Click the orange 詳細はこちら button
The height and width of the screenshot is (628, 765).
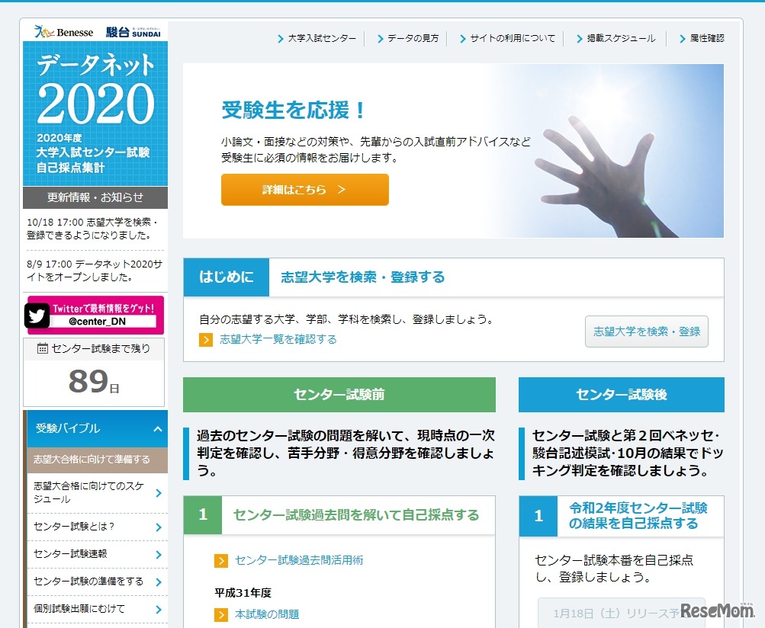(304, 189)
